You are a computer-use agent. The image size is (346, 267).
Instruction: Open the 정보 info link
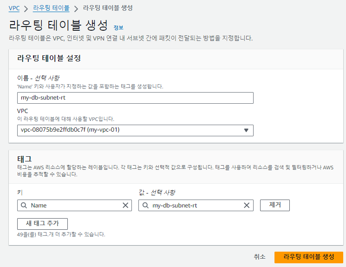pyautogui.click(x=118, y=27)
